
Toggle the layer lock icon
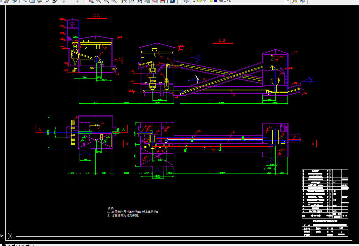point(211,1)
